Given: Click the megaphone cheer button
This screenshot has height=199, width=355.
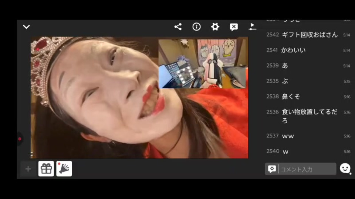Looking at the screenshot, I should [x=64, y=169].
